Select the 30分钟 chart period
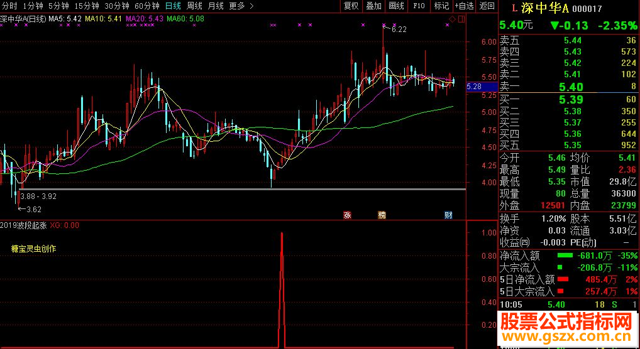This screenshot has width=640, height=349. click(117, 6)
